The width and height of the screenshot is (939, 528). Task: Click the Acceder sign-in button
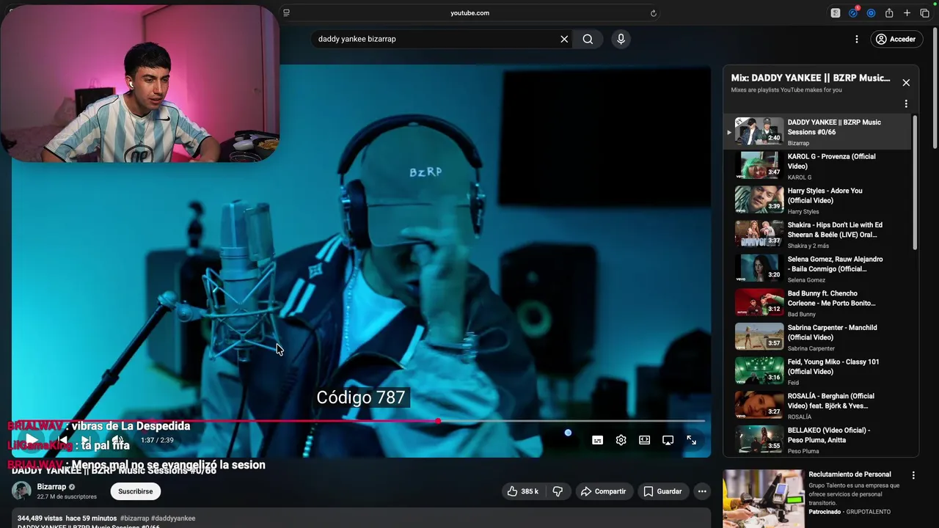click(896, 39)
